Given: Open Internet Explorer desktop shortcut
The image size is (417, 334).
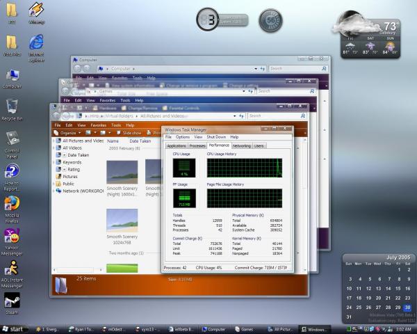Looking at the screenshot, I should (x=36, y=42).
